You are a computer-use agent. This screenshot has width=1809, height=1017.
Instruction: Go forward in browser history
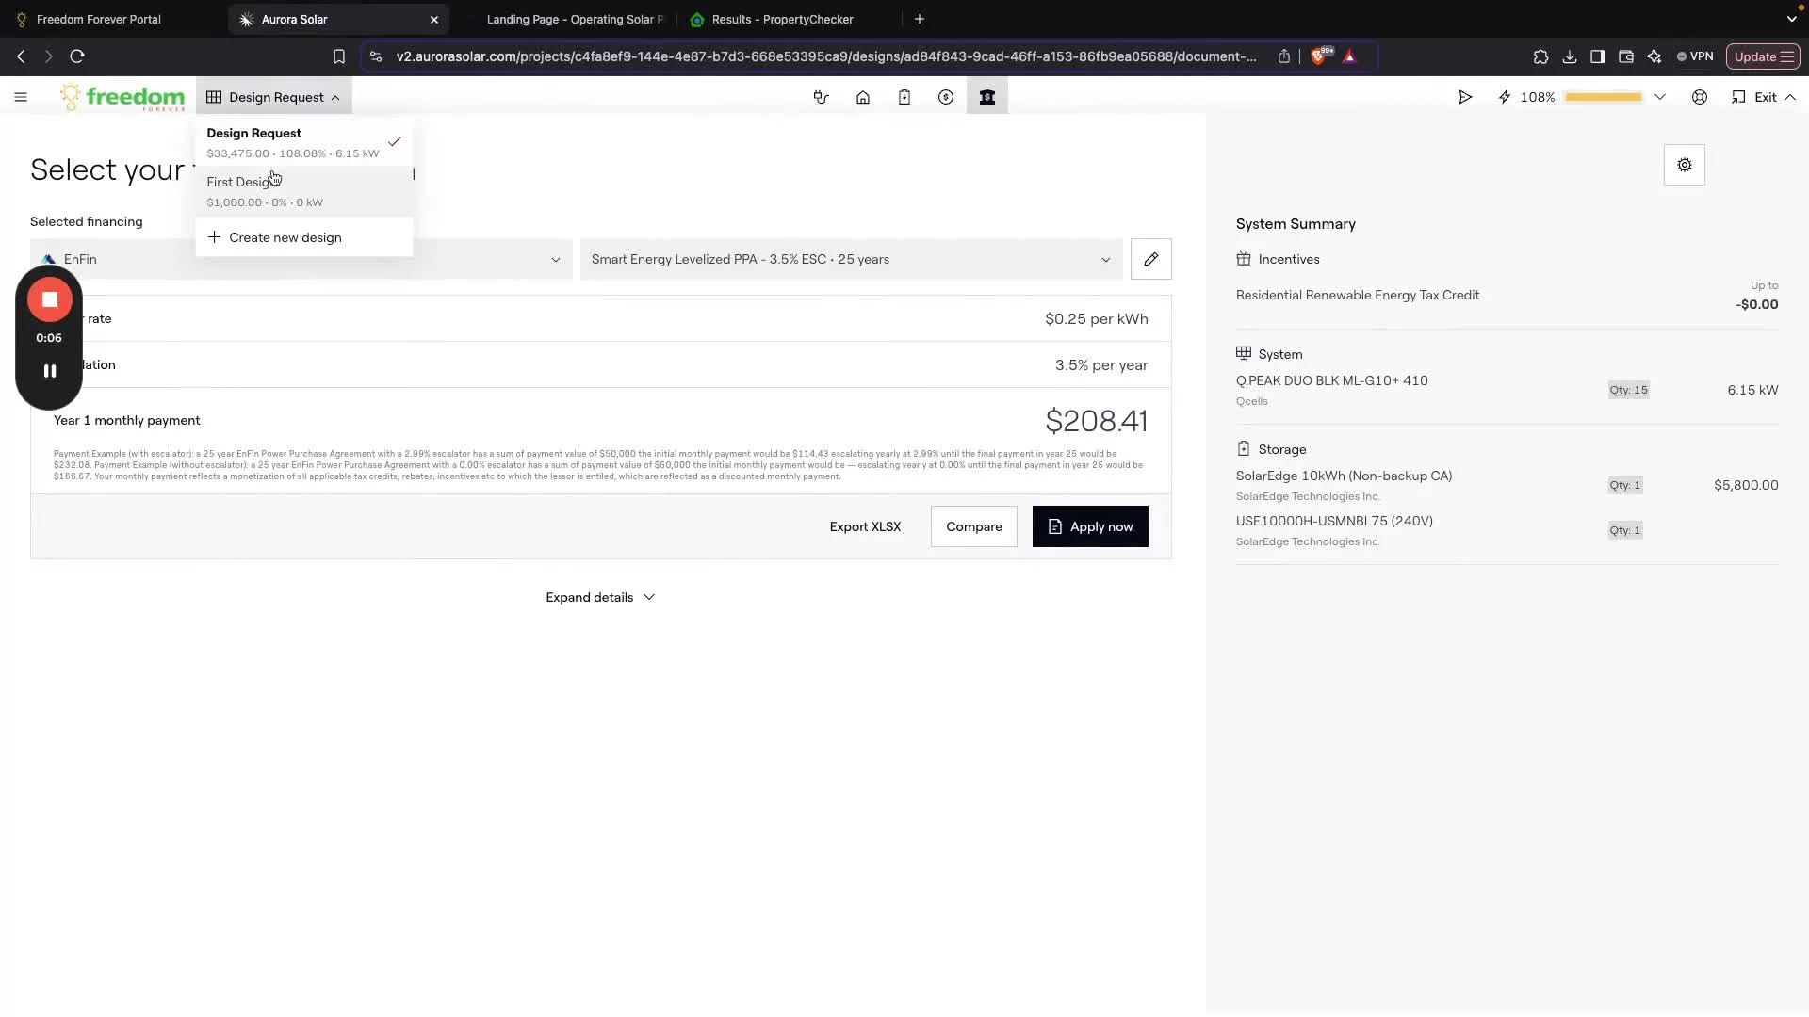[x=49, y=56]
